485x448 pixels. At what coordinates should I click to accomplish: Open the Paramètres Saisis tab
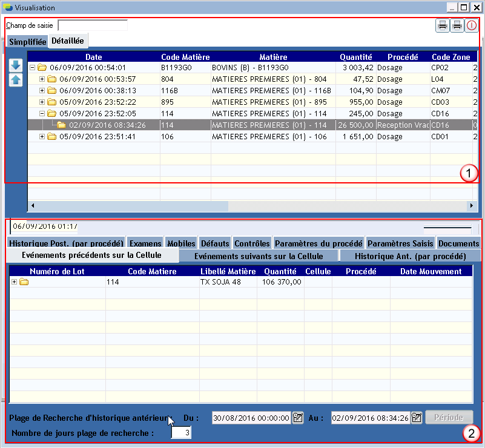[x=400, y=243]
